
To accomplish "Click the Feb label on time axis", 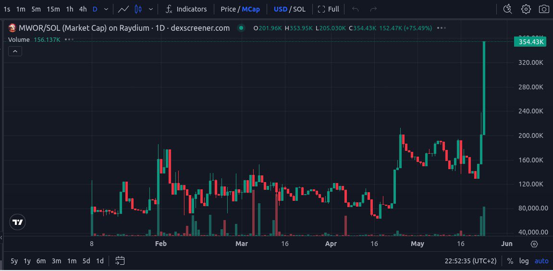I will pos(160,244).
